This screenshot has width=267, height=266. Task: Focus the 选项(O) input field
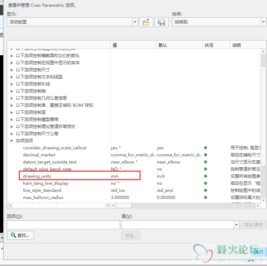[63, 225]
